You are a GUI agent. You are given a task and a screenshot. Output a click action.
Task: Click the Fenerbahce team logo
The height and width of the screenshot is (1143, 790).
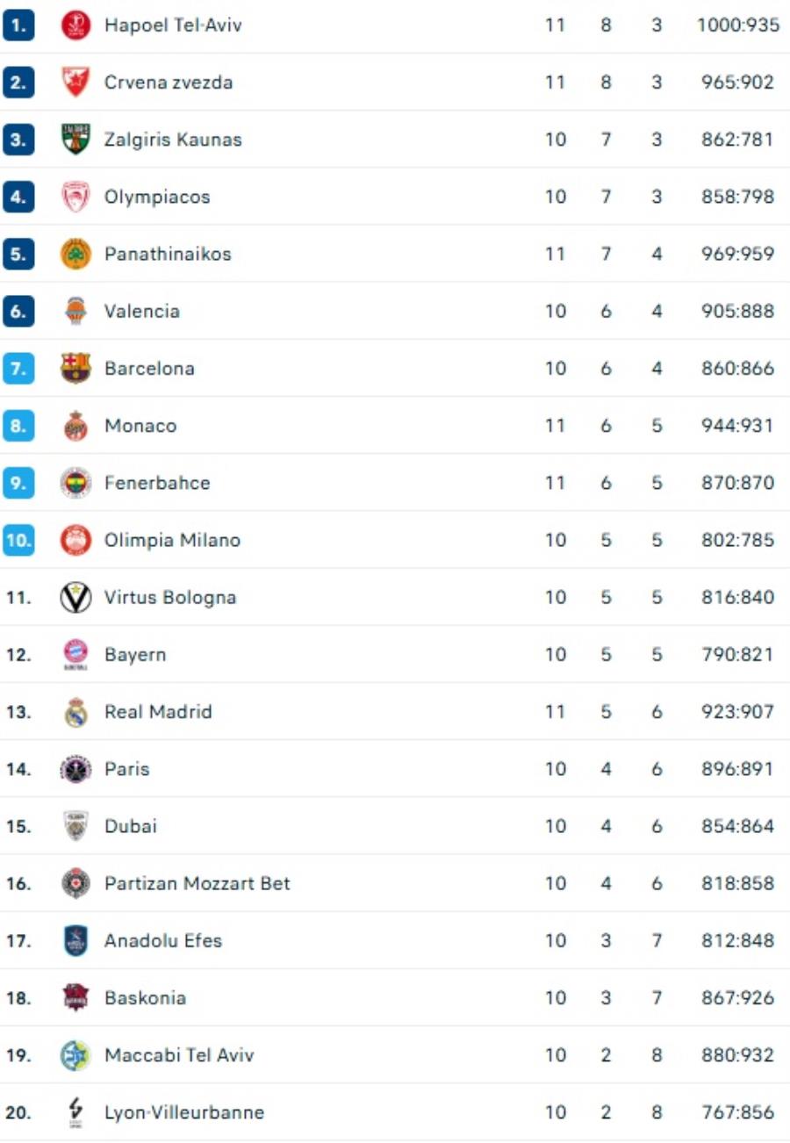75,483
